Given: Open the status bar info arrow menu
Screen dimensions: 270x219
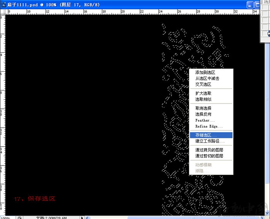Looking at the screenshot, I should click(82, 218).
